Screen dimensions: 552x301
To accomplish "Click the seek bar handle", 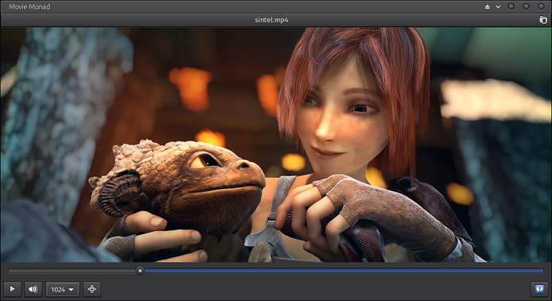I will pyautogui.click(x=140, y=271).
